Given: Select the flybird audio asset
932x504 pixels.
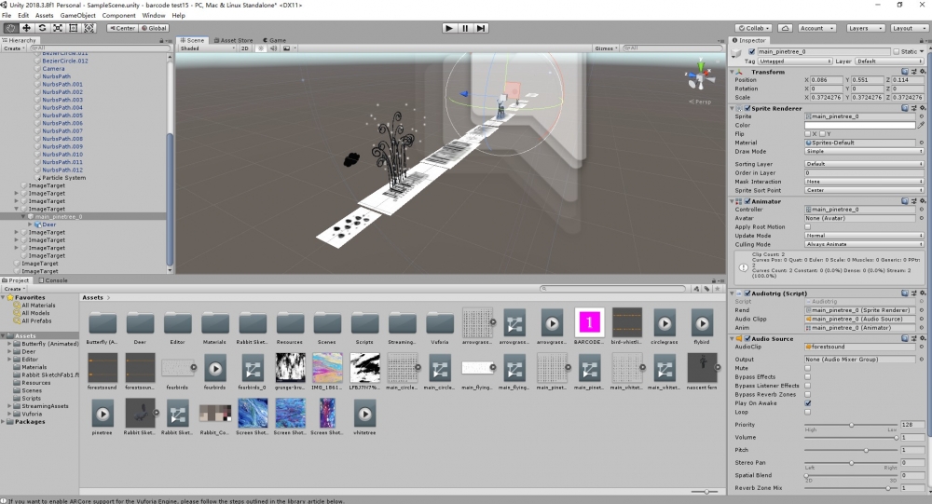Looking at the screenshot, I should (702, 324).
